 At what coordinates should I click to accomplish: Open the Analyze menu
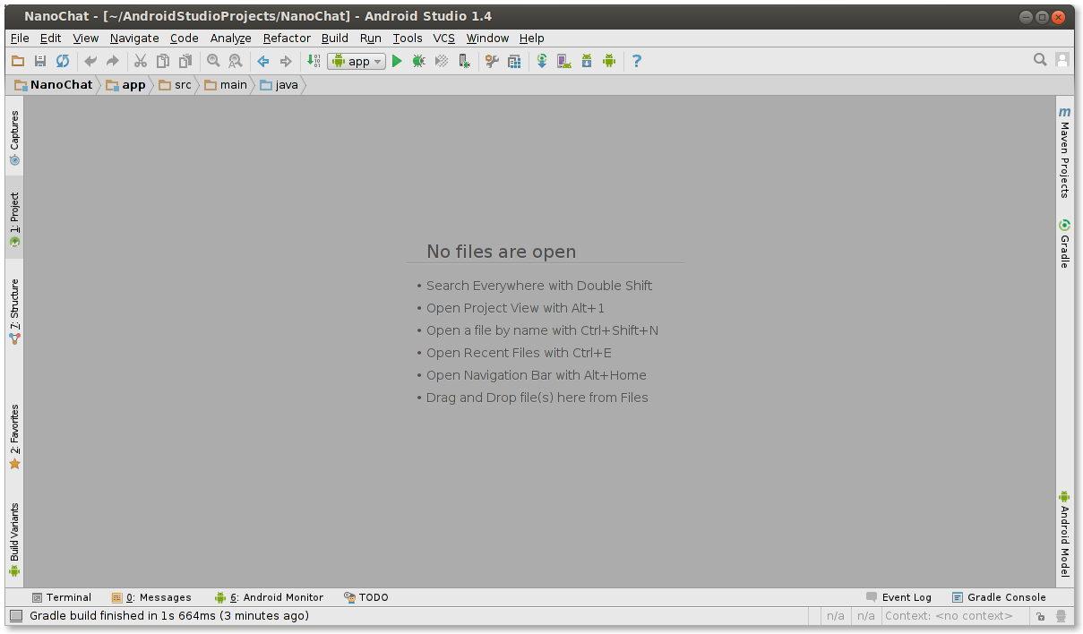coord(231,39)
